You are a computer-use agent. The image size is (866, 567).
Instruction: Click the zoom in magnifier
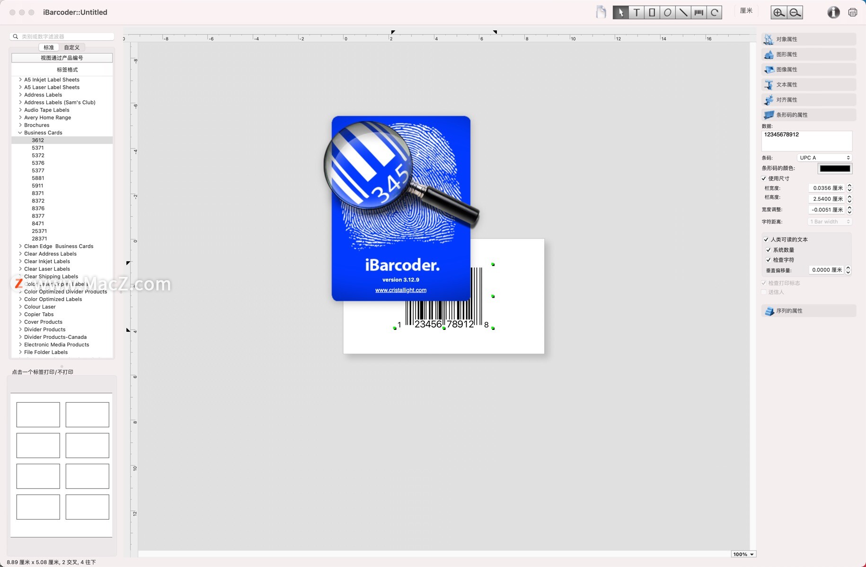[778, 13]
